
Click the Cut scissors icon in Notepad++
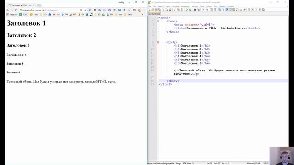pos(175,9)
